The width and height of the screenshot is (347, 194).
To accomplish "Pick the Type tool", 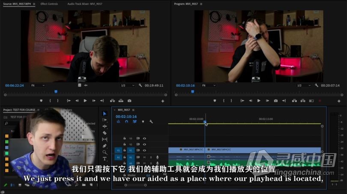I will [x=105, y=159].
